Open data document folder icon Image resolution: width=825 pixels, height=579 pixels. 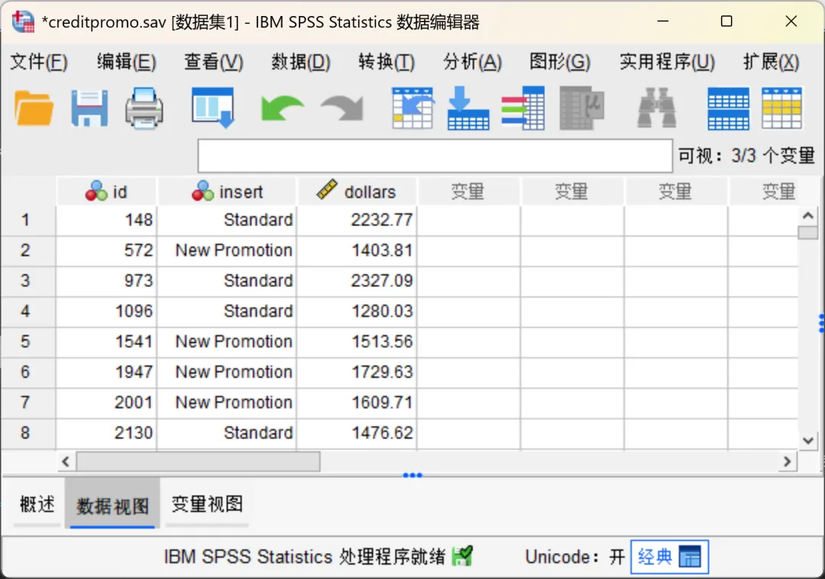tap(34, 108)
